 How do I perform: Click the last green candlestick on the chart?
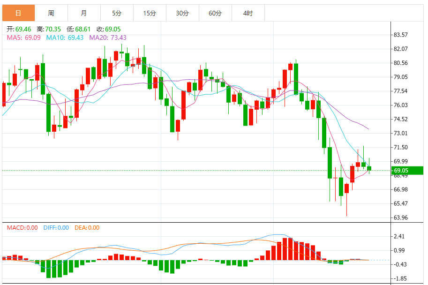pyautogui.click(x=369, y=168)
